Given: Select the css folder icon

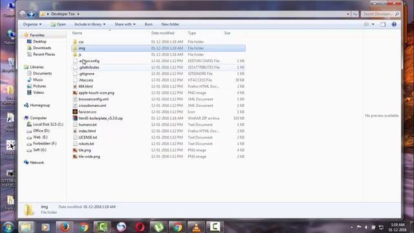Looking at the screenshot, I should 75,41.
